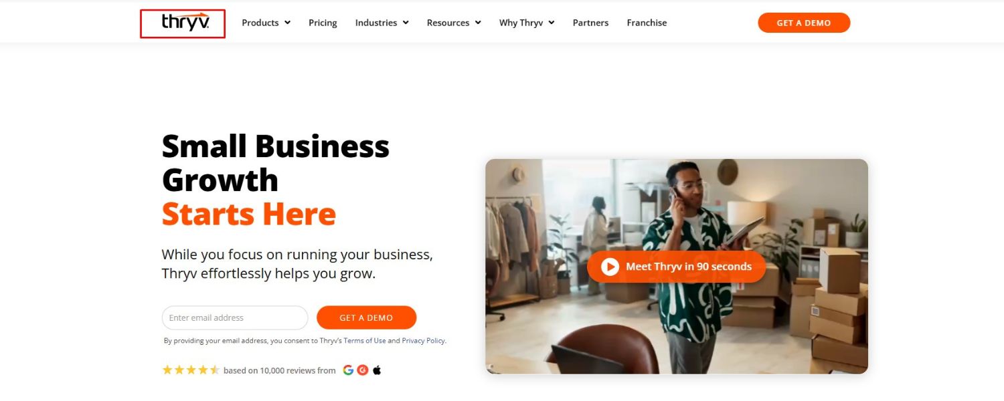The image size is (1004, 401).
Task: Open the Privacy Policy link
Action: [423, 341]
